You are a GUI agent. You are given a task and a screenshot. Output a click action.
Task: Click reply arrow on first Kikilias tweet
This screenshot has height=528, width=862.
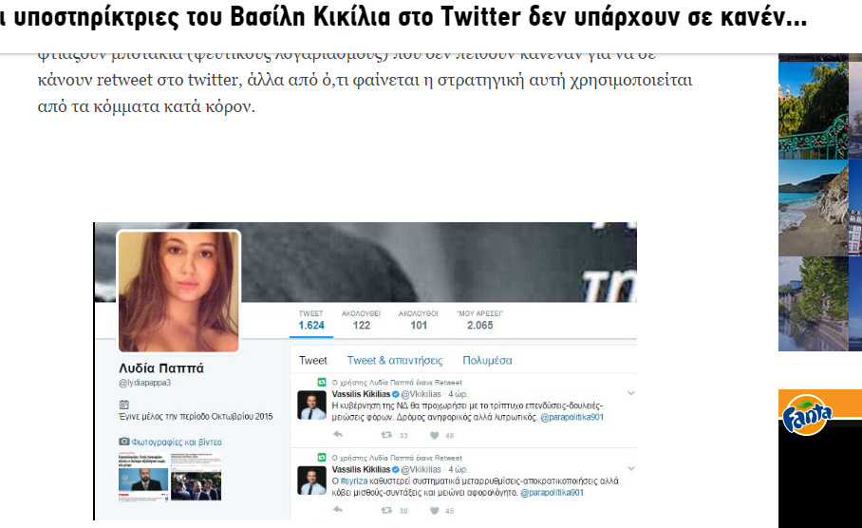click(338, 435)
